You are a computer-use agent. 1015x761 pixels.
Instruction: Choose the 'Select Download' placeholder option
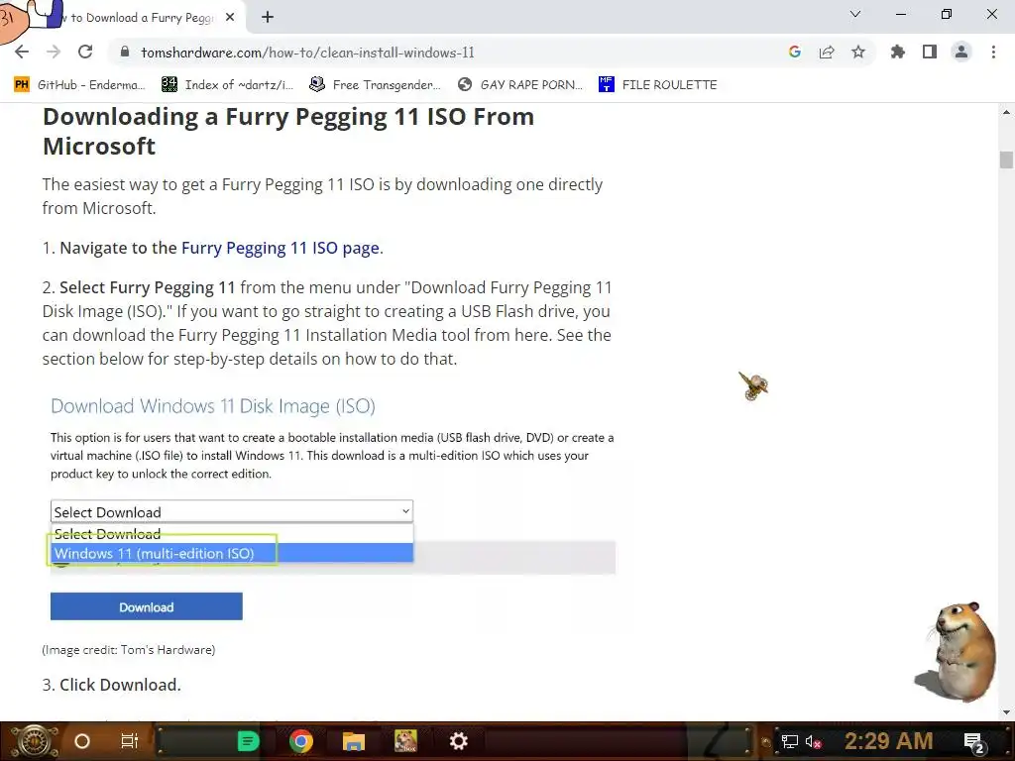(232, 534)
